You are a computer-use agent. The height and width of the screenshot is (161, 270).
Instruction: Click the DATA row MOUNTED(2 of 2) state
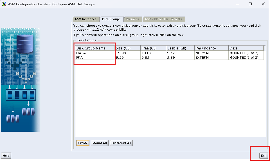246,53
